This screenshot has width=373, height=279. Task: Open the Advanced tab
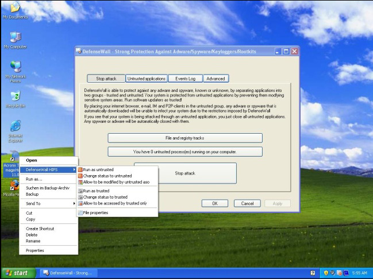tap(216, 79)
